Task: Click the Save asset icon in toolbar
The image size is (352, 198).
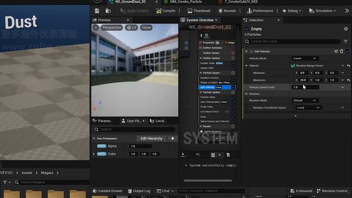Action: [x=97, y=10]
